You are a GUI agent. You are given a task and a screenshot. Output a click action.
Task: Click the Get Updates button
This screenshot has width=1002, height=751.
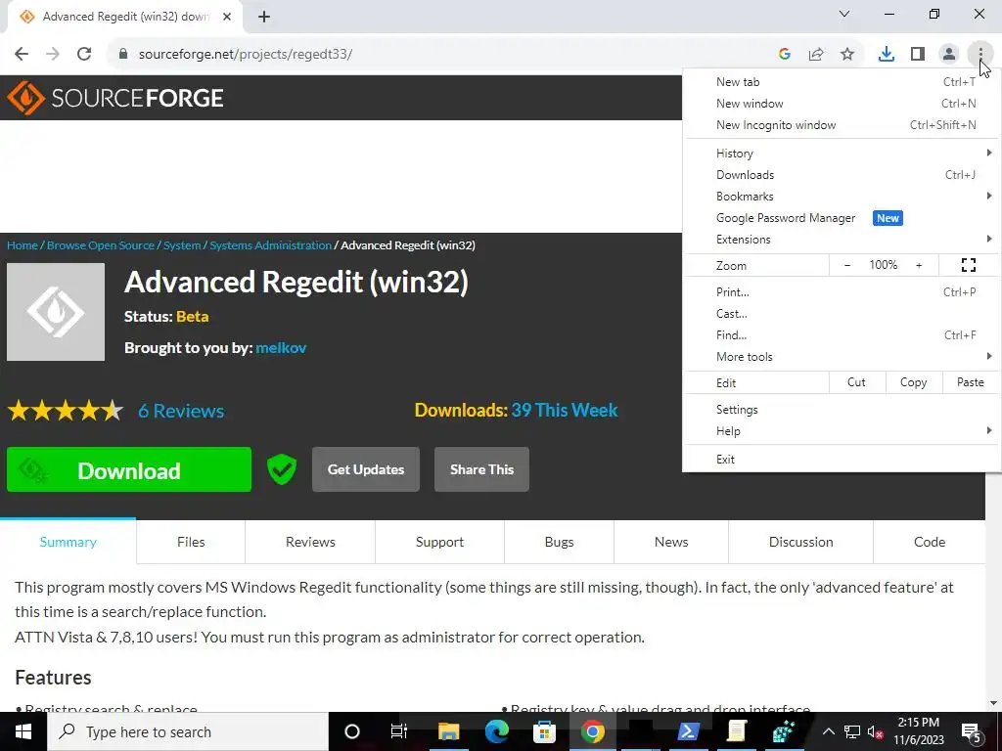click(366, 469)
